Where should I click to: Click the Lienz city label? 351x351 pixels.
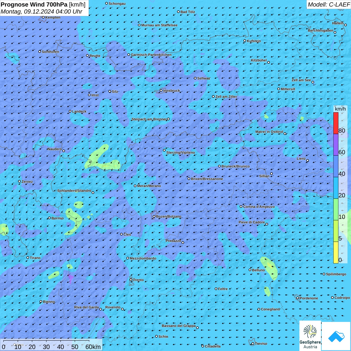[x=301, y=158]
